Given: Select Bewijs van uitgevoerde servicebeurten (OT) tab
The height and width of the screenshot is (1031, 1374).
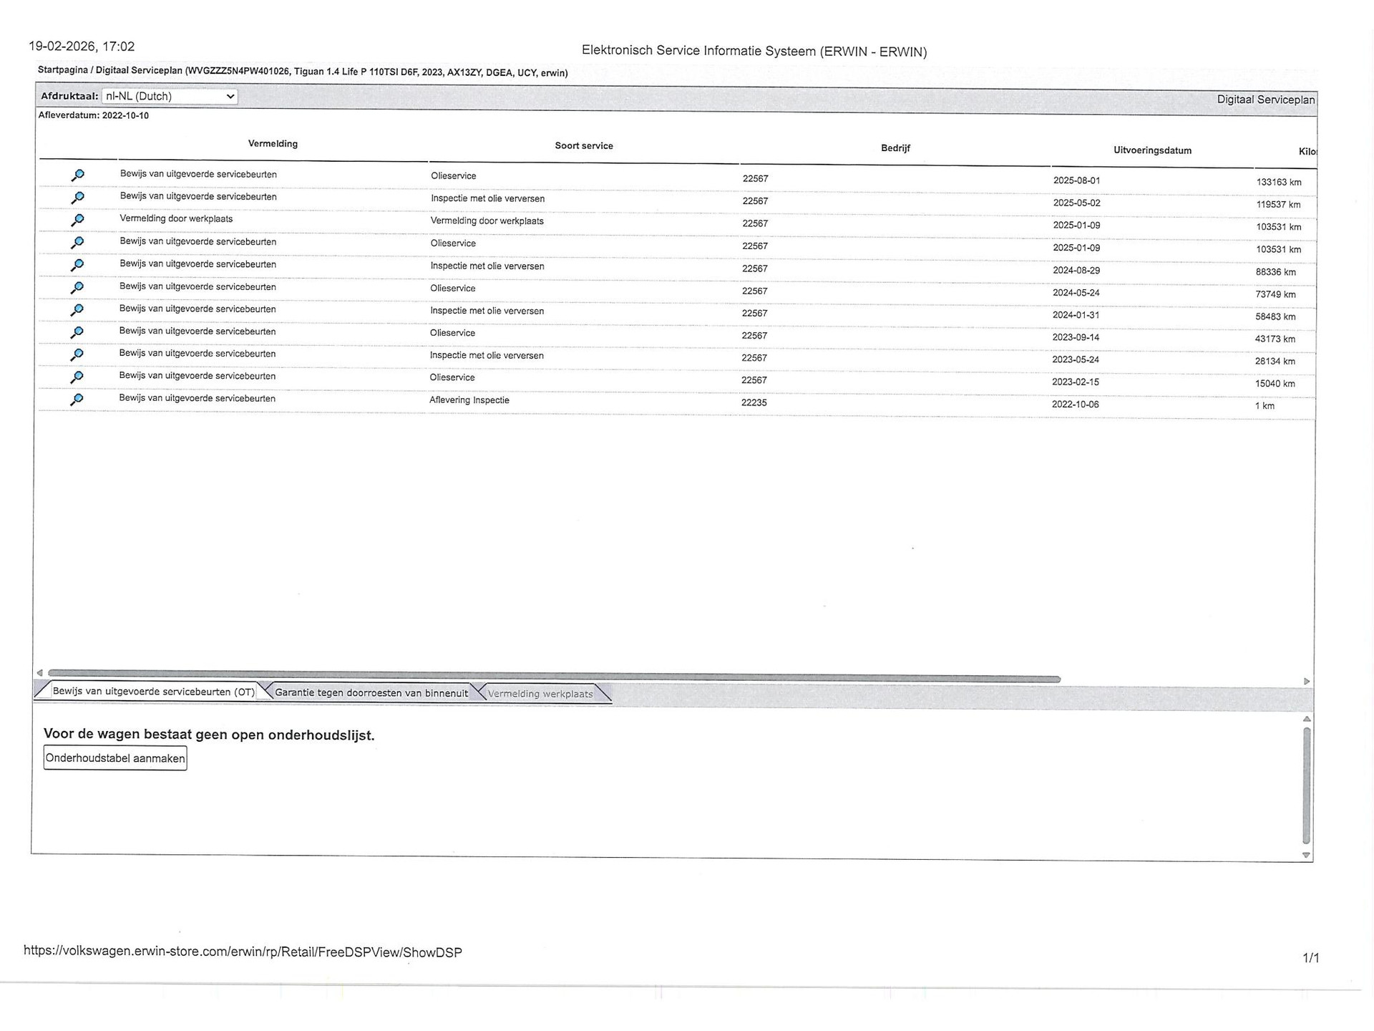Looking at the screenshot, I should pos(153,692).
